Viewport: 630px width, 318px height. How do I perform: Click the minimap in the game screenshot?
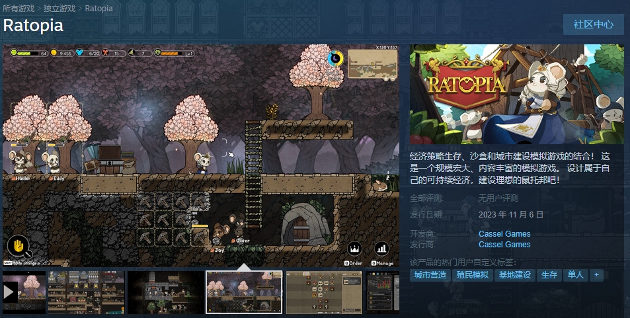(372, 64)
